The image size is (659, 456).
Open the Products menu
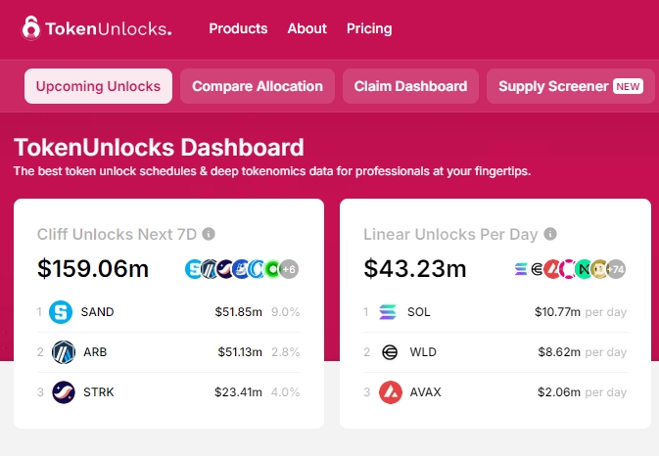[x=238, y=28]
